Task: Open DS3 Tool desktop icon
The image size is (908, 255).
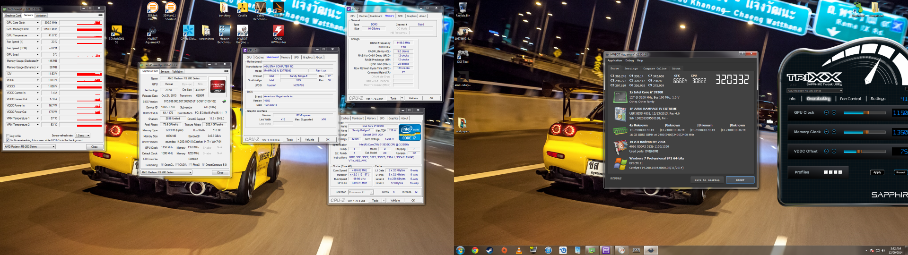Action: tap(463, 56)
